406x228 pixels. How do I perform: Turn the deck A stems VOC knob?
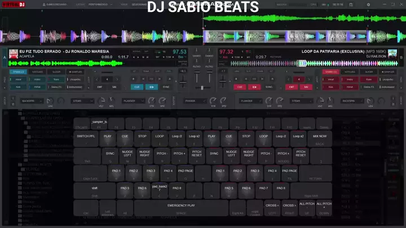tap(101, 101)
